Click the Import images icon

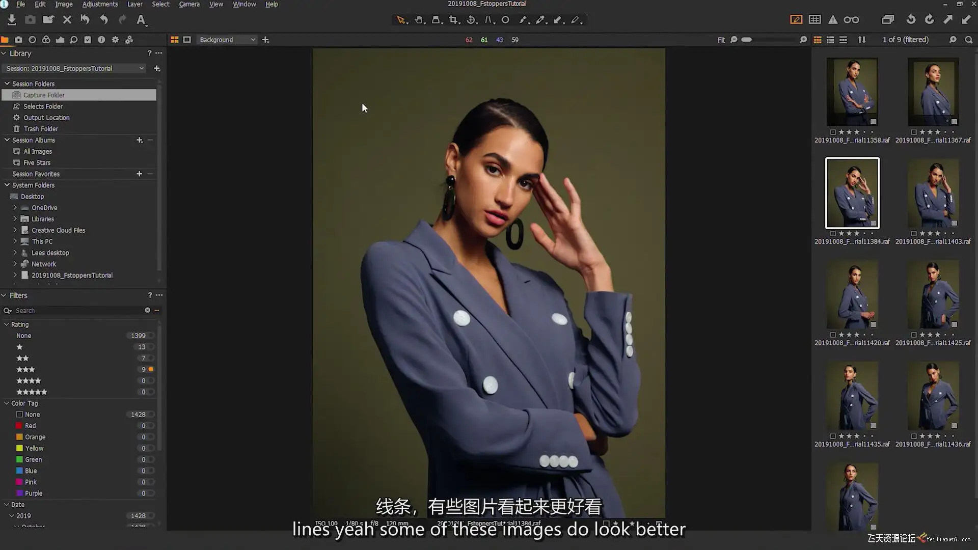pyautogui.click(x=12, y=20)
